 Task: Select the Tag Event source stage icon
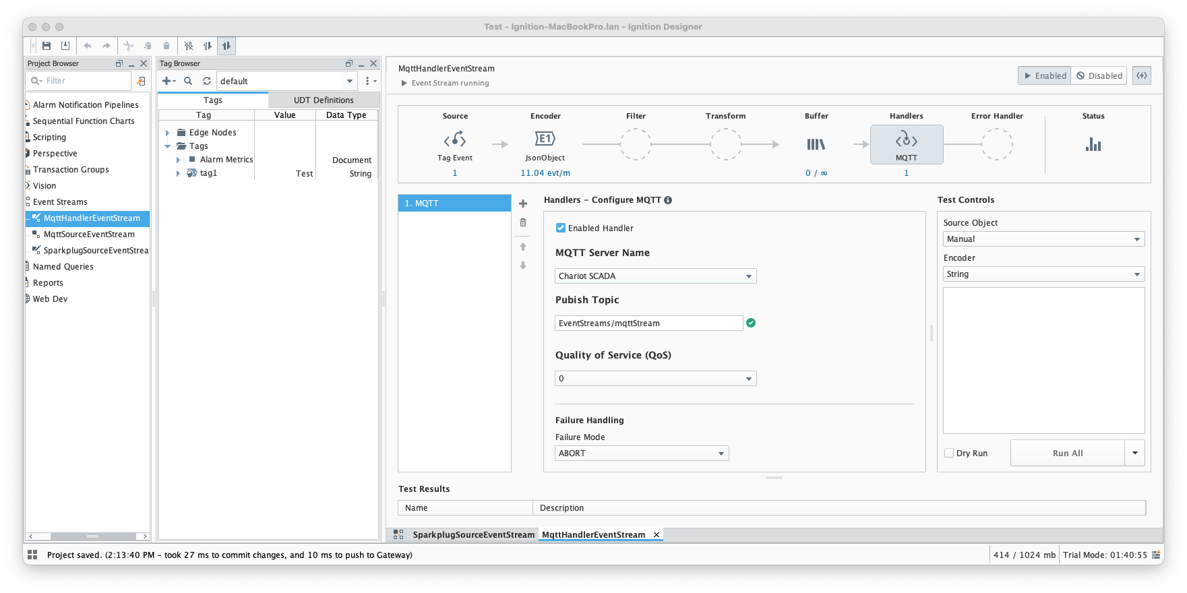click(x=455, y=140)
